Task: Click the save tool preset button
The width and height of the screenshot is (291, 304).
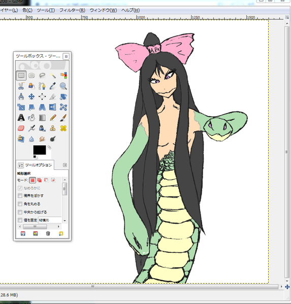Action: pos(23,234)
